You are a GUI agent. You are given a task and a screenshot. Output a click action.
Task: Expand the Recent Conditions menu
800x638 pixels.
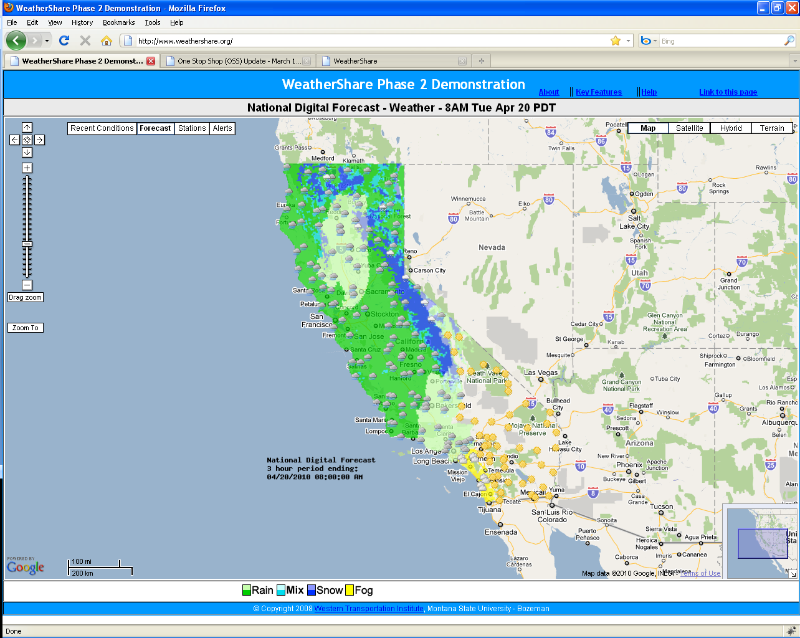pyautogui.click(x=102, y=128)
